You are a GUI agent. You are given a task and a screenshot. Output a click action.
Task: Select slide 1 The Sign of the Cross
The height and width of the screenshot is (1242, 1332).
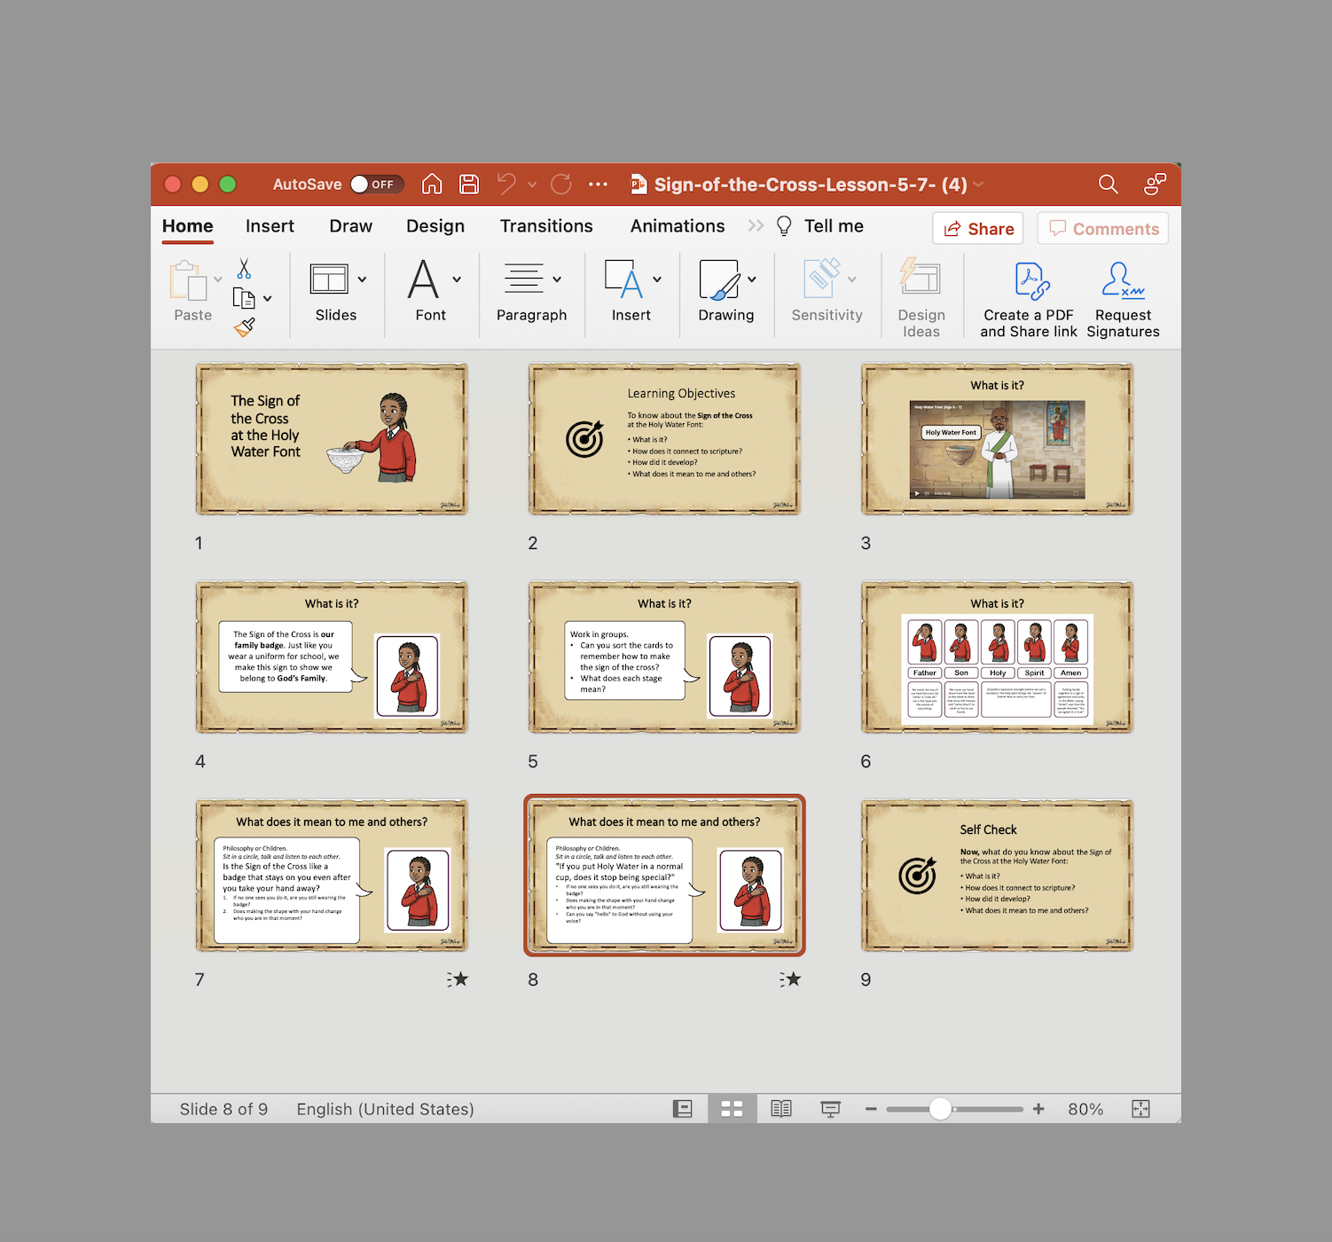tap(332, 439)
